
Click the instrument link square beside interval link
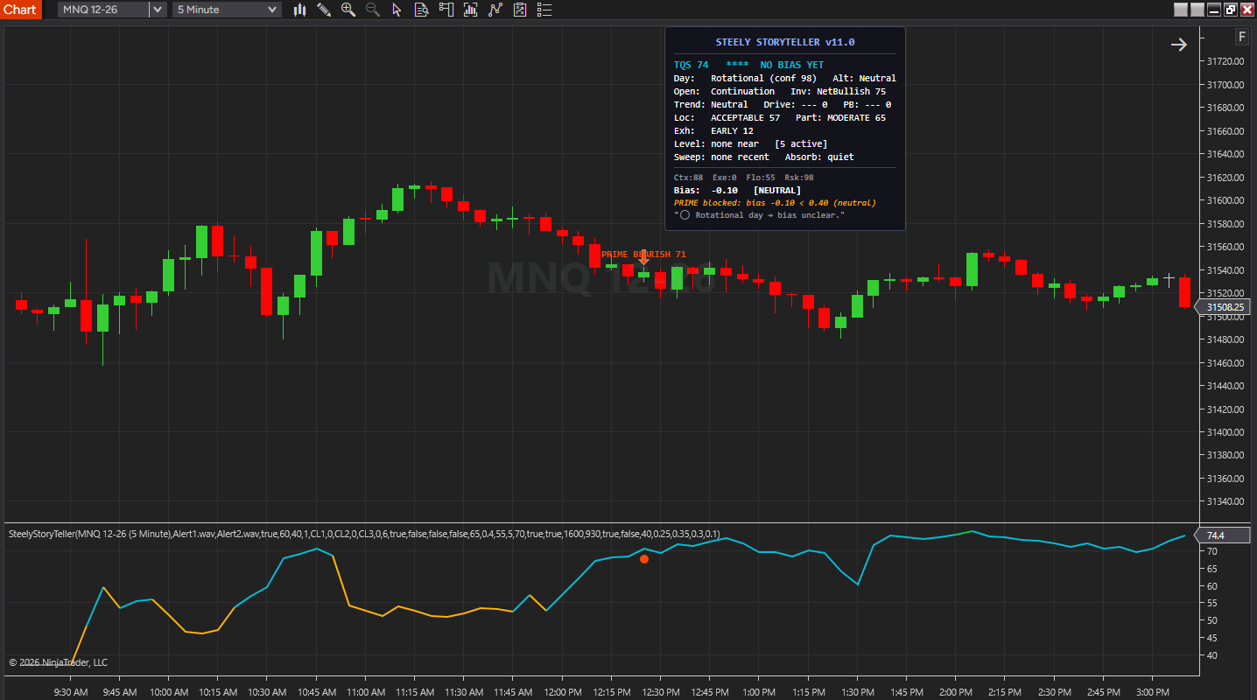(x=1181, y=10)
